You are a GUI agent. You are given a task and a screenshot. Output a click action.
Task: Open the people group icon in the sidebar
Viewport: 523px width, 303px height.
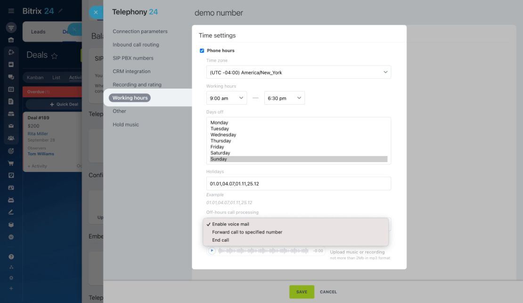tap(11, 138)
